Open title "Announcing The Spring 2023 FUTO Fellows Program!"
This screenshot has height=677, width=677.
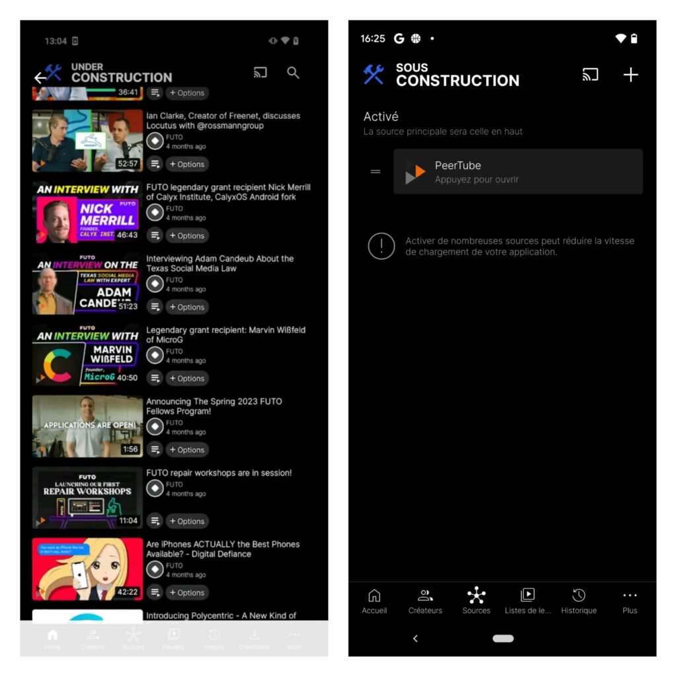click(214, 407)
